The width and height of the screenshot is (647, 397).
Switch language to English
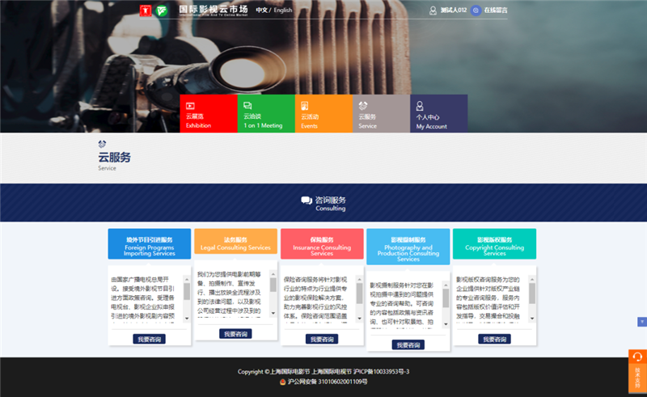tap(283, 11)
